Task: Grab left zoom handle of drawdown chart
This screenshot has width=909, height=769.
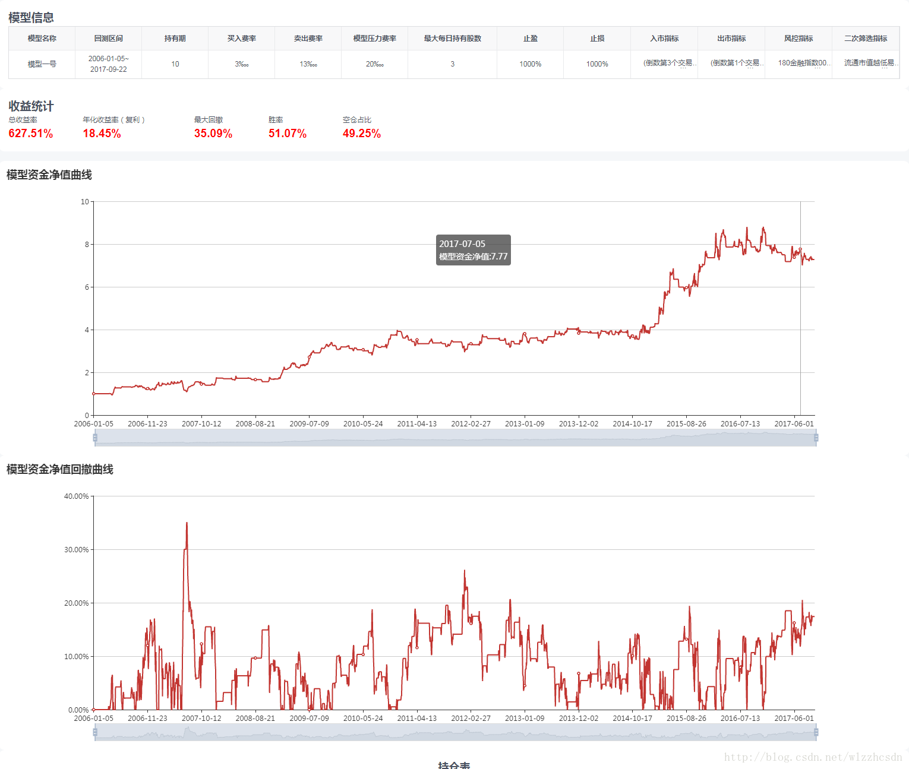Action: [95, 733]
